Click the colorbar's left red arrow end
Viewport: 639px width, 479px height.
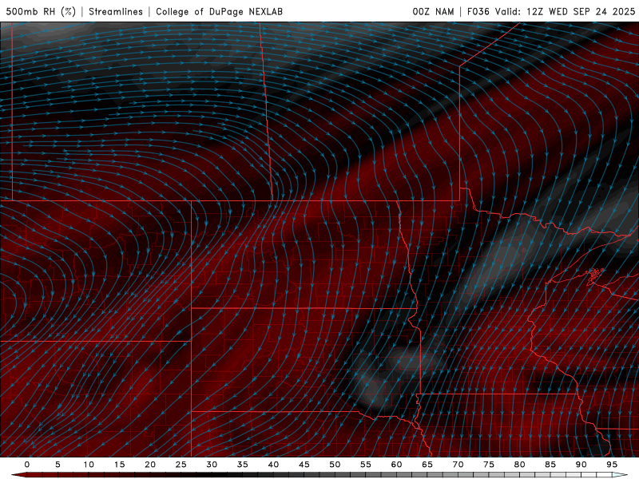[x=18, y=475]
